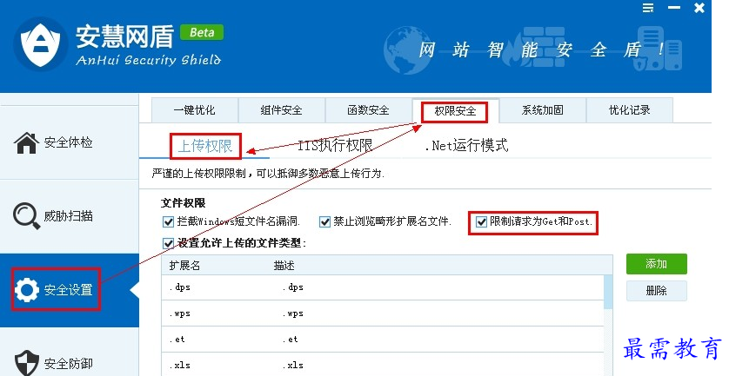Click the home icon beside 安全体检
This screenshot has height=376, width=729.
[26, 142]
